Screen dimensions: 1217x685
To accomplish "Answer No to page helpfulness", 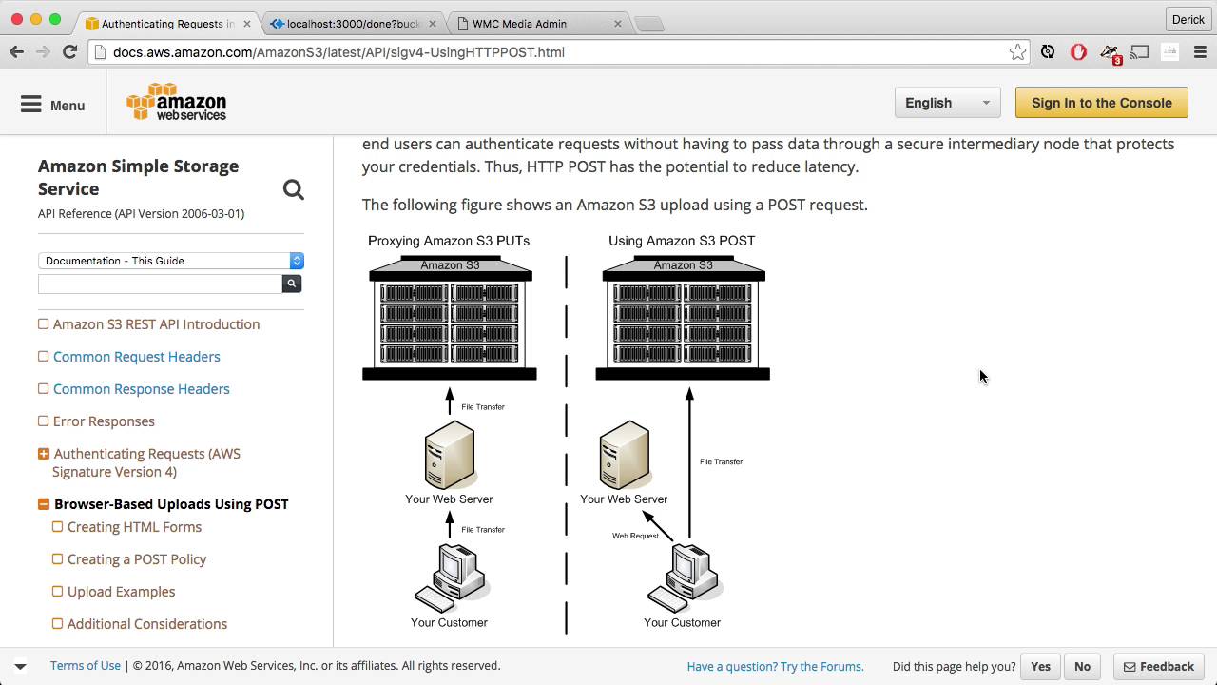I will tap(1082, 666).
